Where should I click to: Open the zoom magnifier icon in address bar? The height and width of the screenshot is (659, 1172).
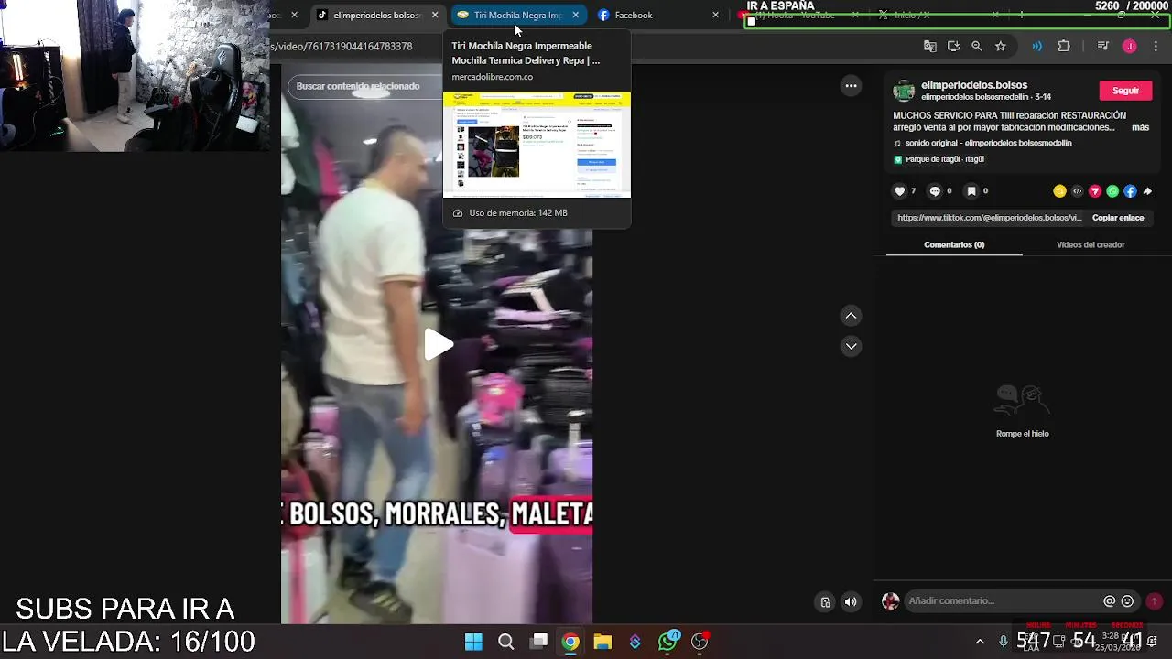(x=977, y=46)
